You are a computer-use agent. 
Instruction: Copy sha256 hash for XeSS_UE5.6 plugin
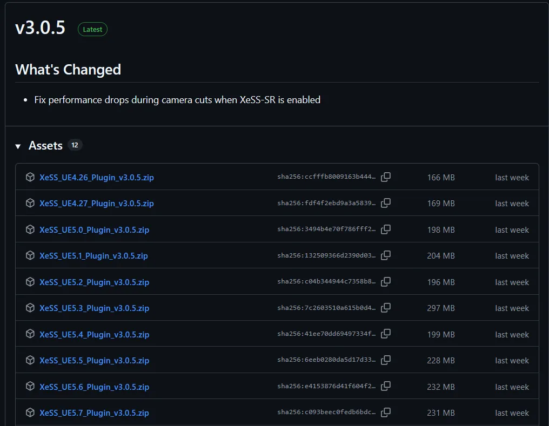point(385,386)
